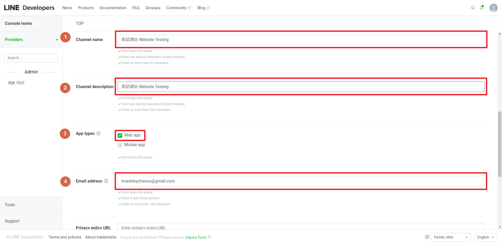Check the Mobile app checkbox
The image size is (502, 245).
(120, 145)
